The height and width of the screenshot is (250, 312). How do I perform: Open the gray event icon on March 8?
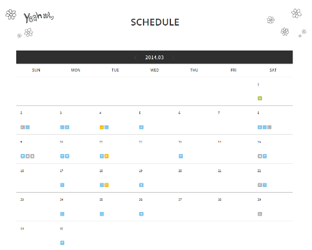click(x=270, y=127)
